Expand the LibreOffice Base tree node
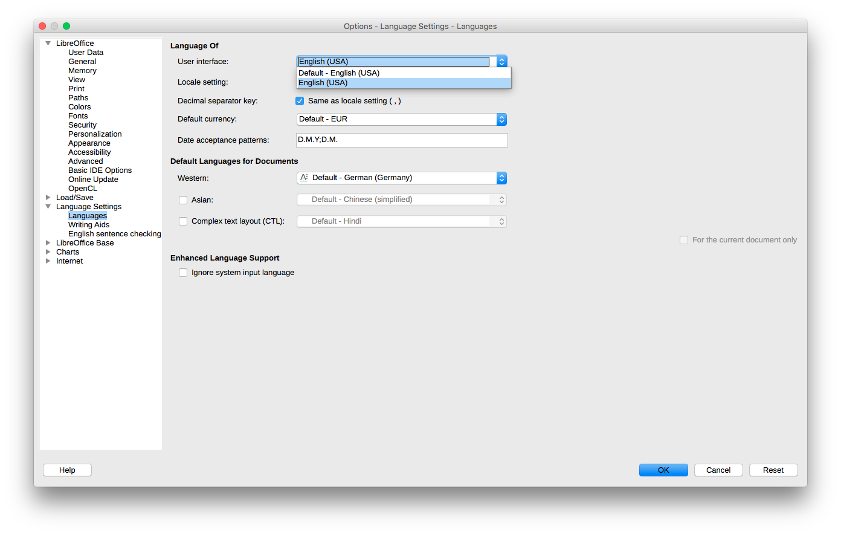Screen dimensions: 841x535 pyautogui.click(x=48, y=243)
